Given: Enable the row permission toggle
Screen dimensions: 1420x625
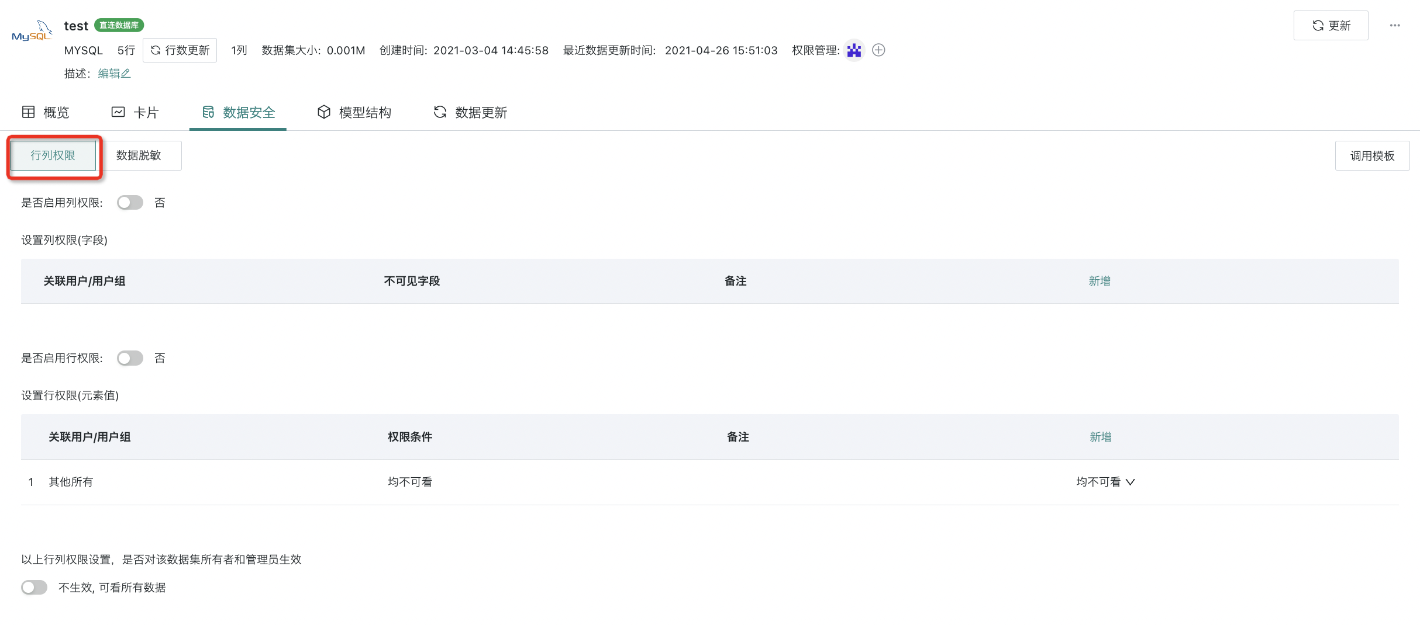Looking at the screenshot, I should (130, 358).
